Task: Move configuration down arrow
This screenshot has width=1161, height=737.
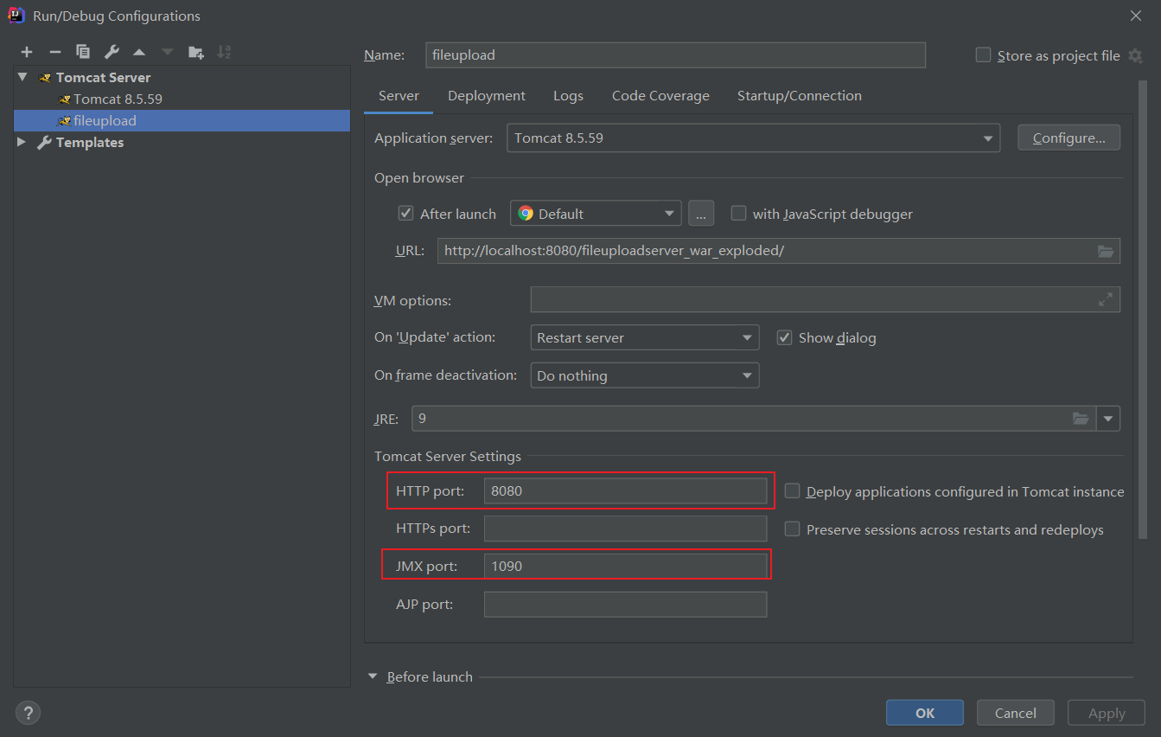Action: click(x=168, y=52)
